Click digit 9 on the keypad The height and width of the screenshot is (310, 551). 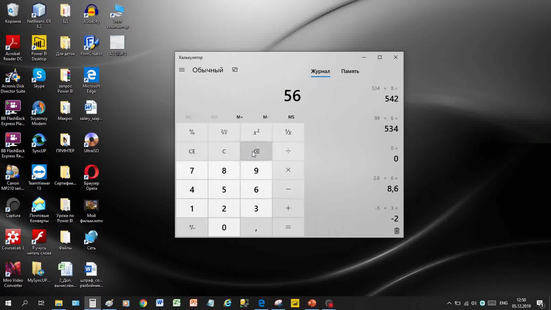click(x=256, y=170)
